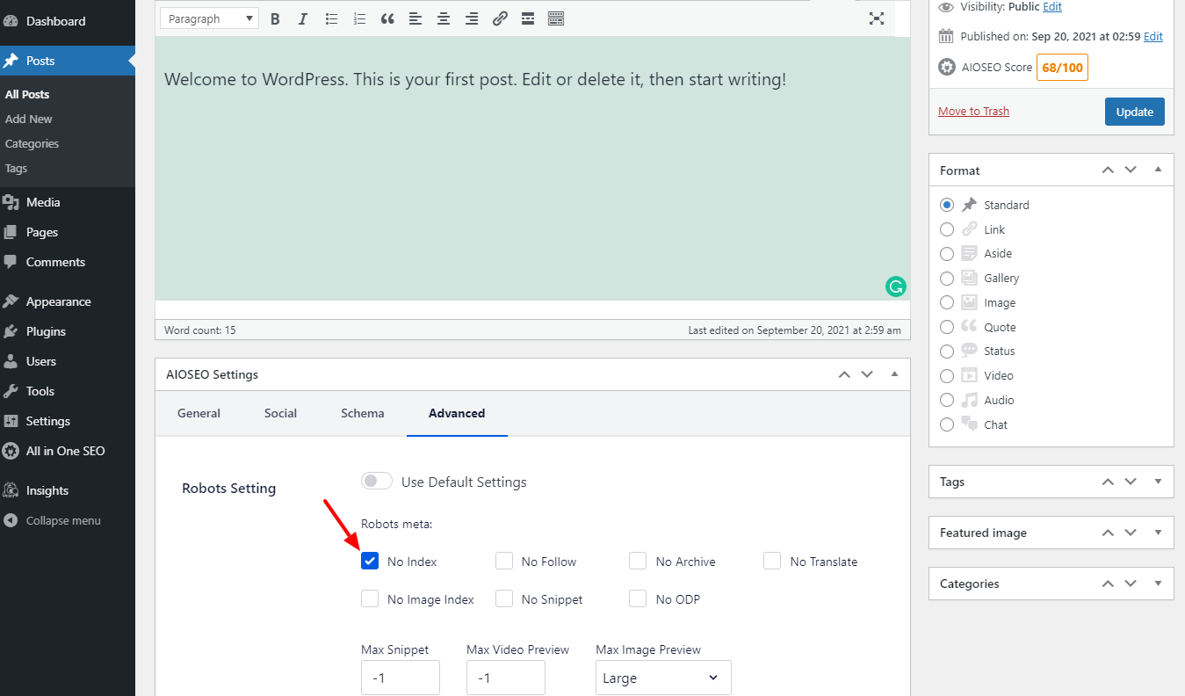
Task: Click the Grammarly icon in editor
Action: coord(895,286)
